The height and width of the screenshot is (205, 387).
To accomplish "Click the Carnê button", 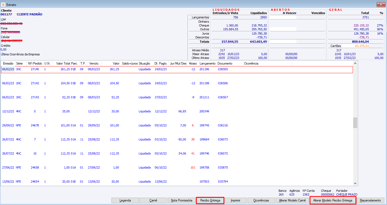I will (x=153, y=200).
